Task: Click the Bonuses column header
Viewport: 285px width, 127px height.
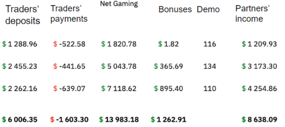Action: click(175, 9)
